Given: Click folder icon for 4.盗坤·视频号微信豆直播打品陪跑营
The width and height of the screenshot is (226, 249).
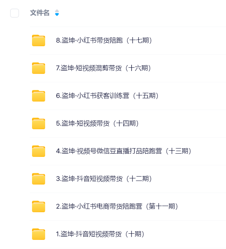Looking at the screenshot, I should point(39,151).
